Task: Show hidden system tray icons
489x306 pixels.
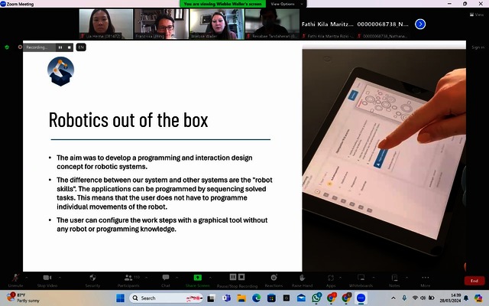Action: tap(393, 298)
